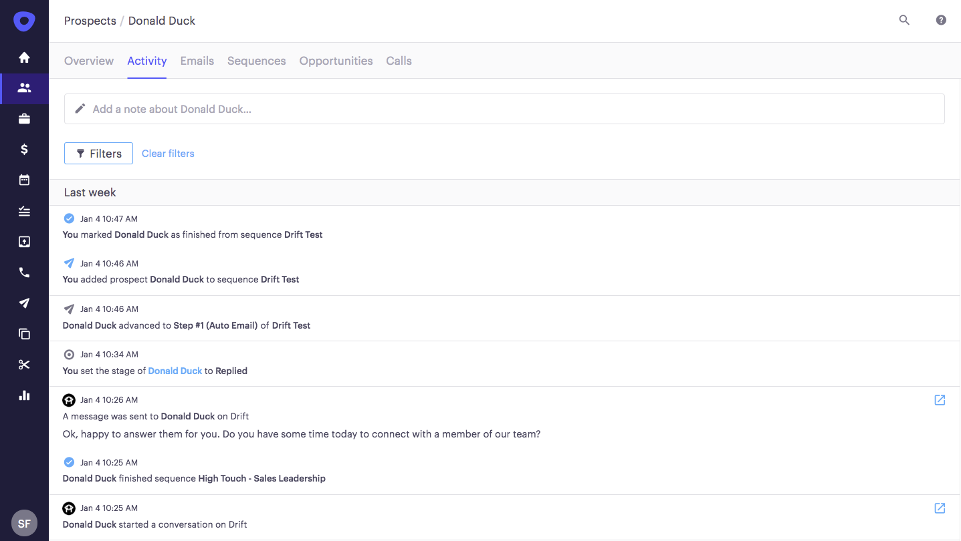Click the Step #1 (Auto Email) text
Image resolution: width=961 pixels, height=541 pixels.
point(215,325)
